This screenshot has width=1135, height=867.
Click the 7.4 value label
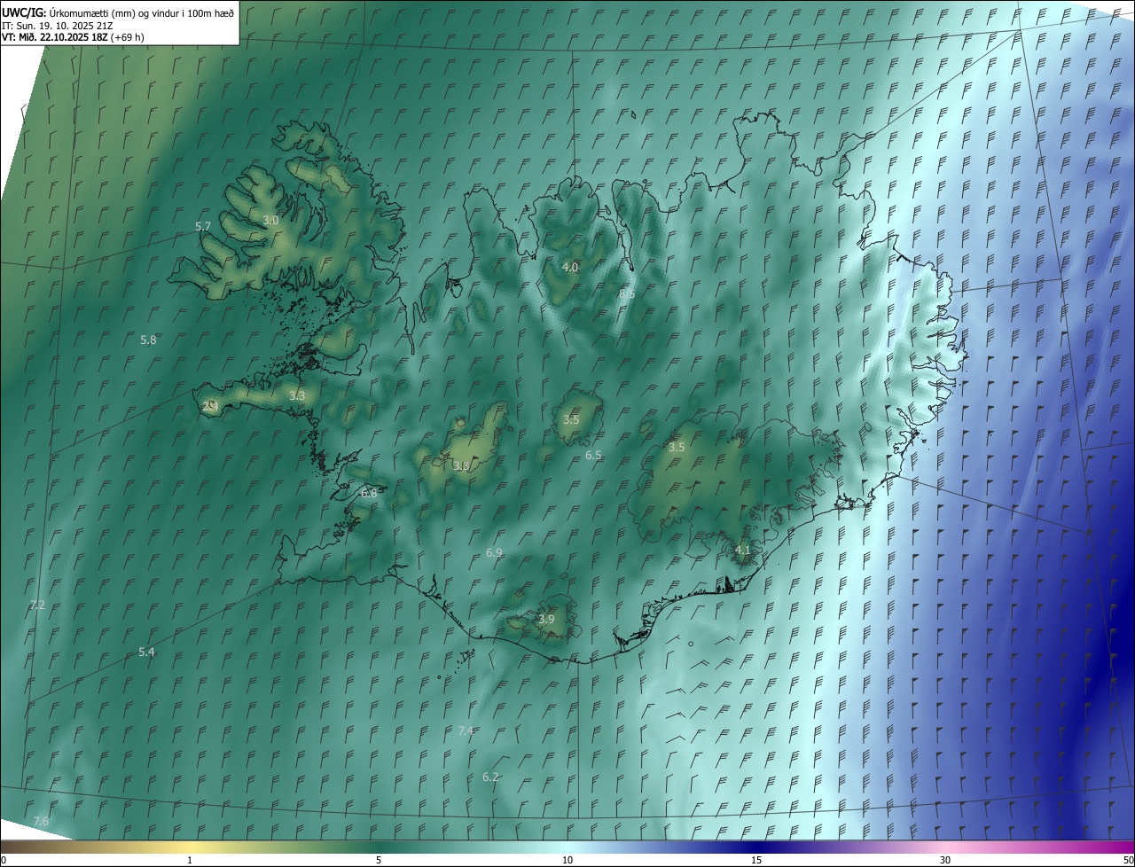466,730
